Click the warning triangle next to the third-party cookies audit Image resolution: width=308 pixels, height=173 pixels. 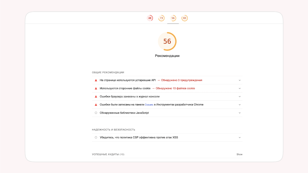96,88
